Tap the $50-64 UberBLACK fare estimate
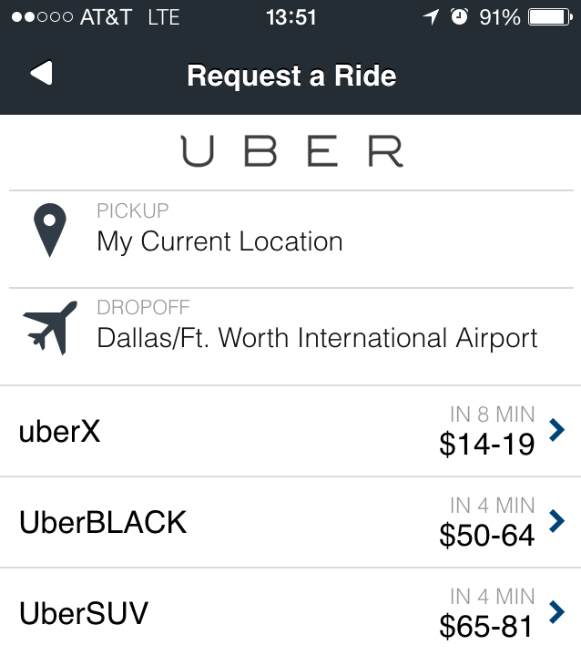 pyautogui.click(x=487, y=535)
